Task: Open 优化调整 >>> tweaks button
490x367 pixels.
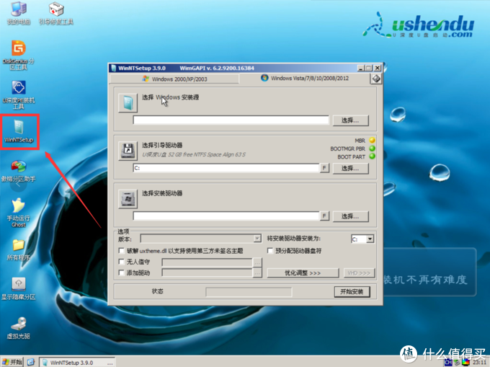Action: [x=303, y=273]
